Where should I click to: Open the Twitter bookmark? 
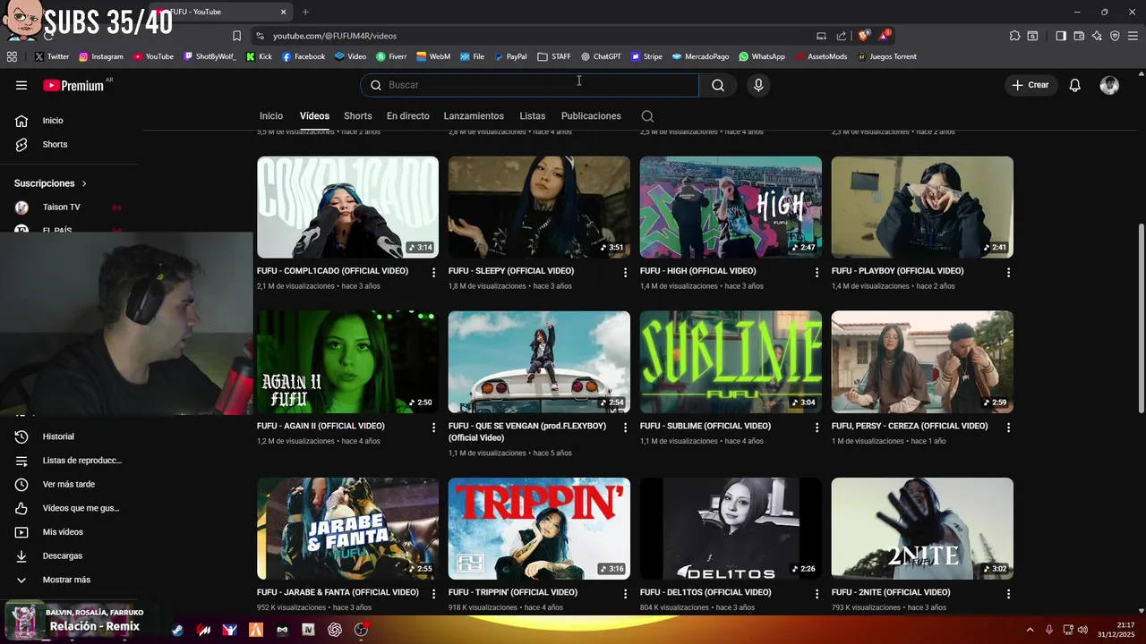click(x=52, y=56)
